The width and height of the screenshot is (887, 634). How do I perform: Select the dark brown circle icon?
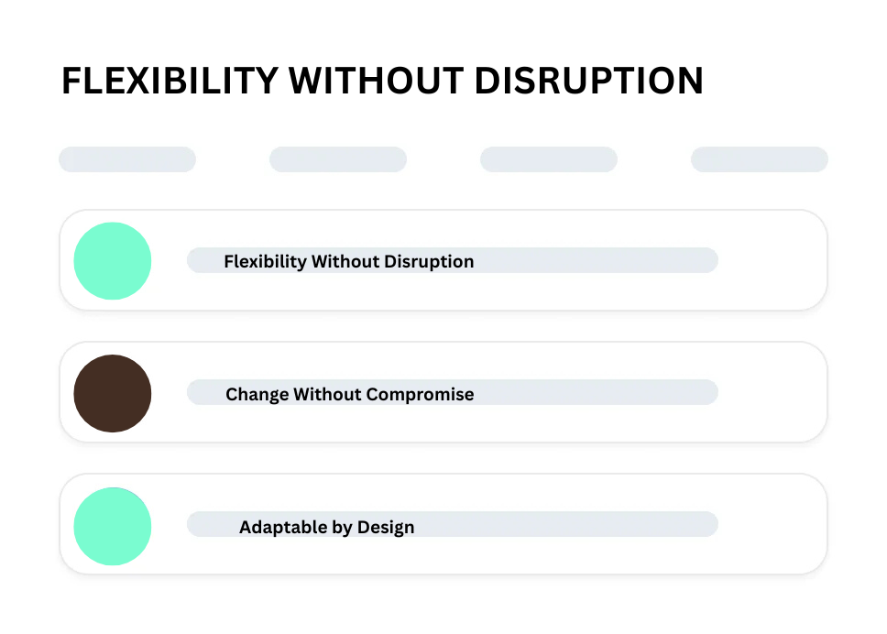pyautogui.click(x=112, y=393)
